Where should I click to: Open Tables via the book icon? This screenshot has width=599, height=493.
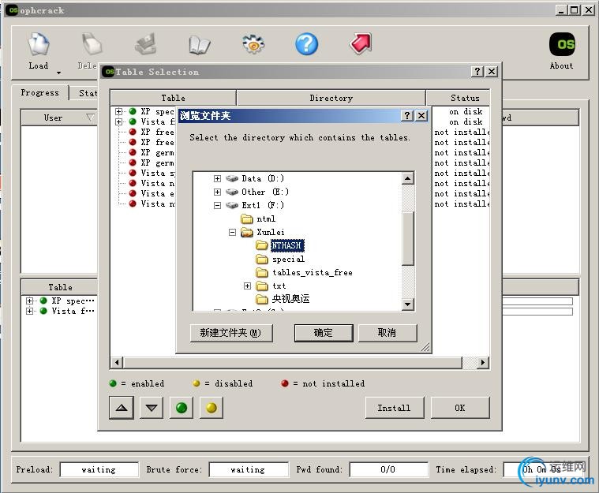tap(200, 45)
